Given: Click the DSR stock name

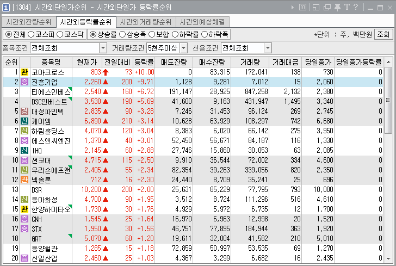Looking at the screenshot, I should 36,190.
